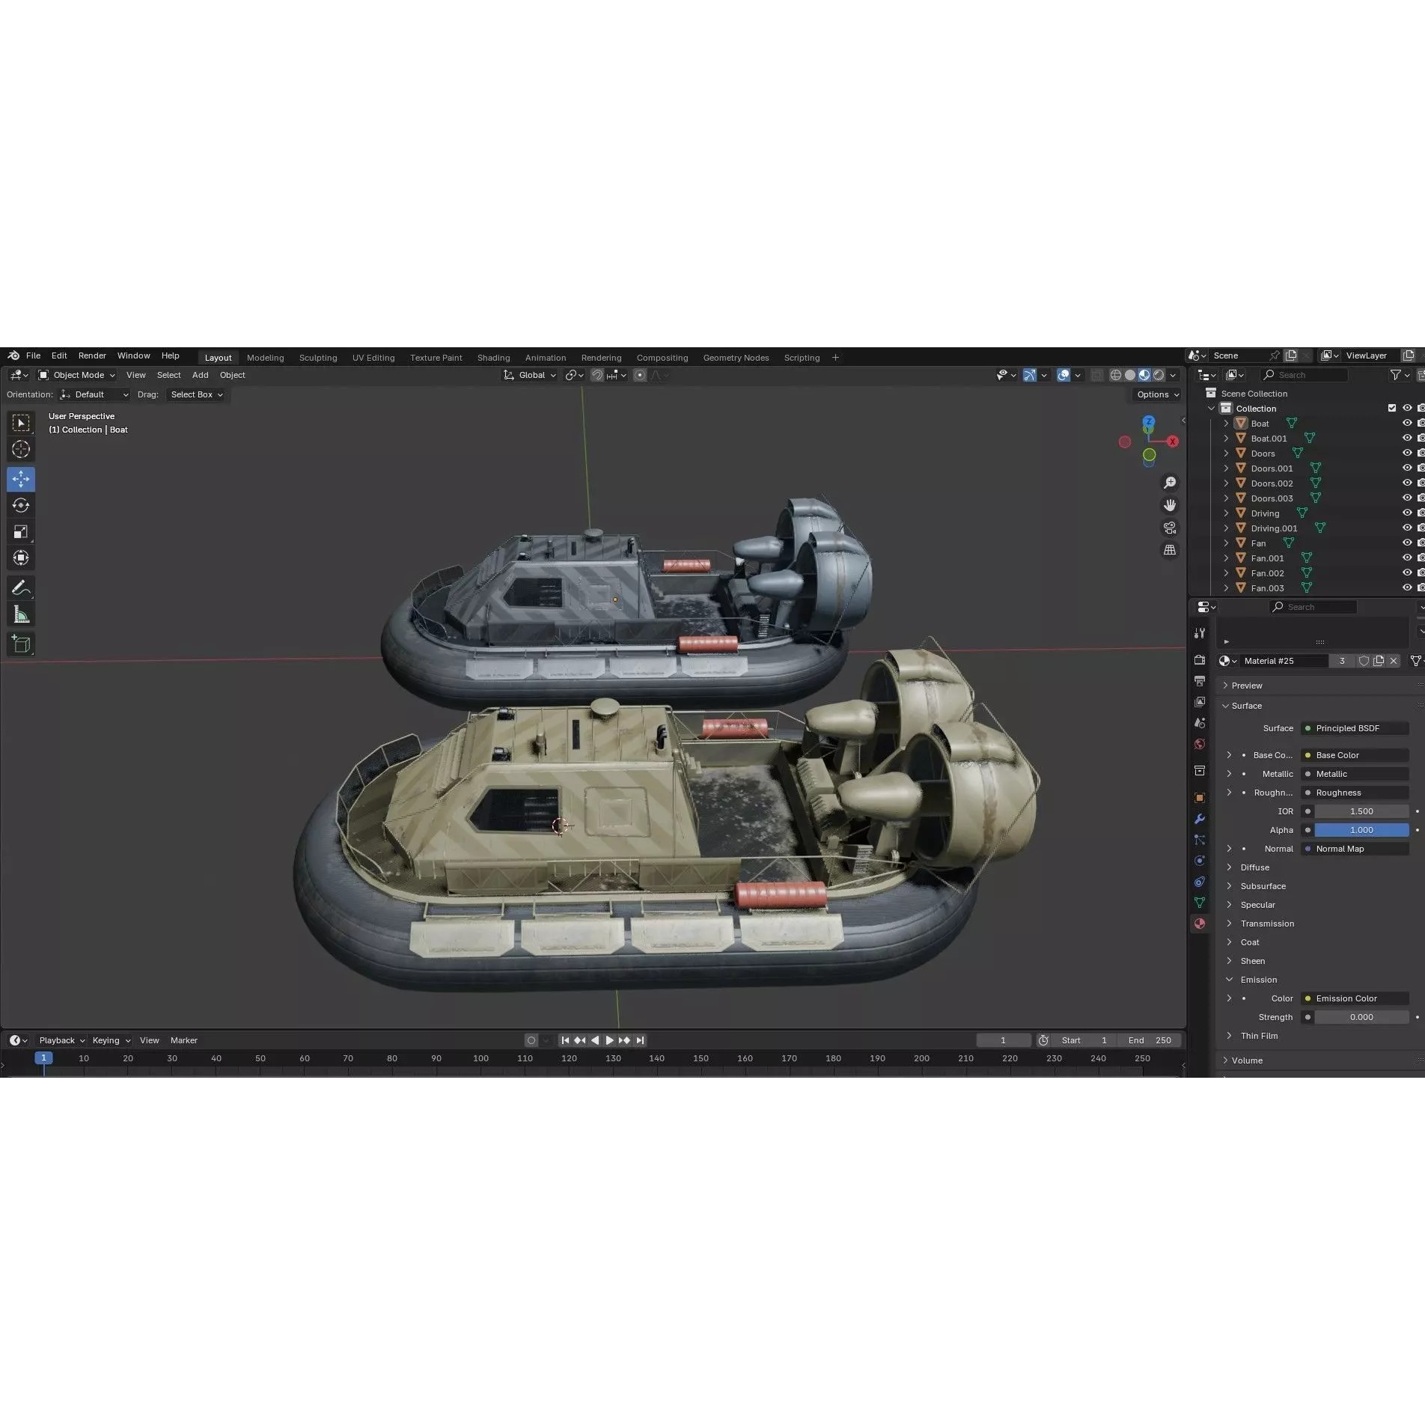Open World Properties globe tab
Image resolution: width=1425 pixels, height=1425 pixels.
[1200, 741]
